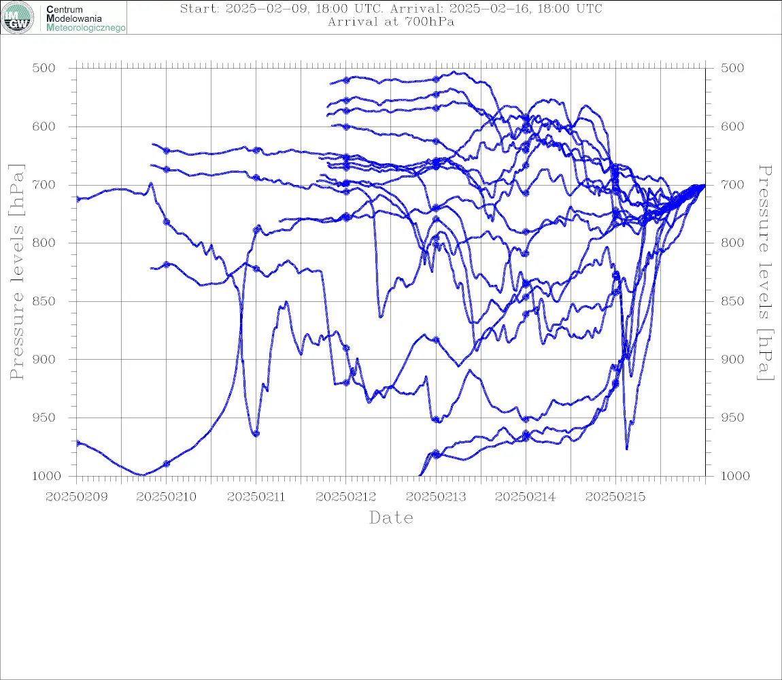Click the Start/Arrival date title line
The height and width of the screenshot is (680, 782).
[x=391, y=9]
